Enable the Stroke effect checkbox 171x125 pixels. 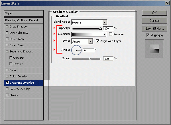7,95
